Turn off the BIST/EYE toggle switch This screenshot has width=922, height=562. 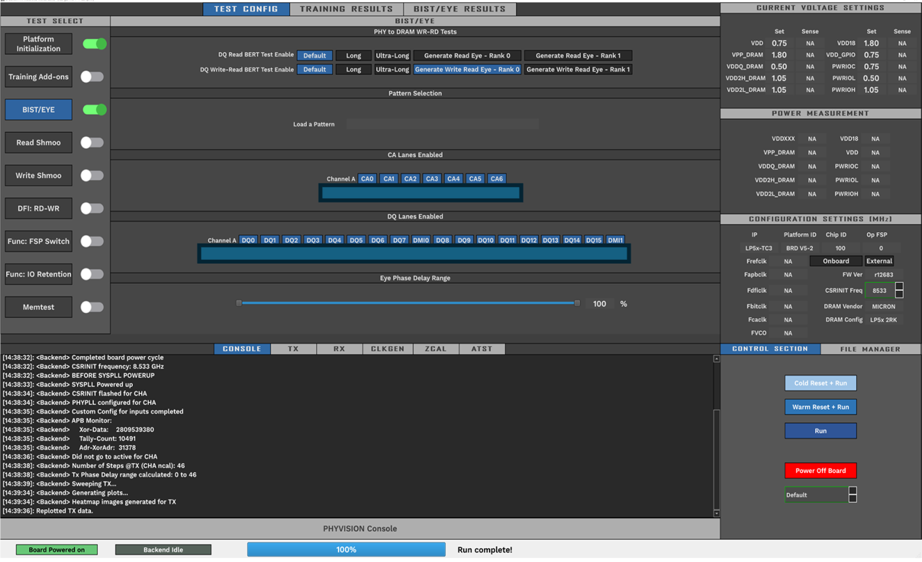[x=94, y=110]
